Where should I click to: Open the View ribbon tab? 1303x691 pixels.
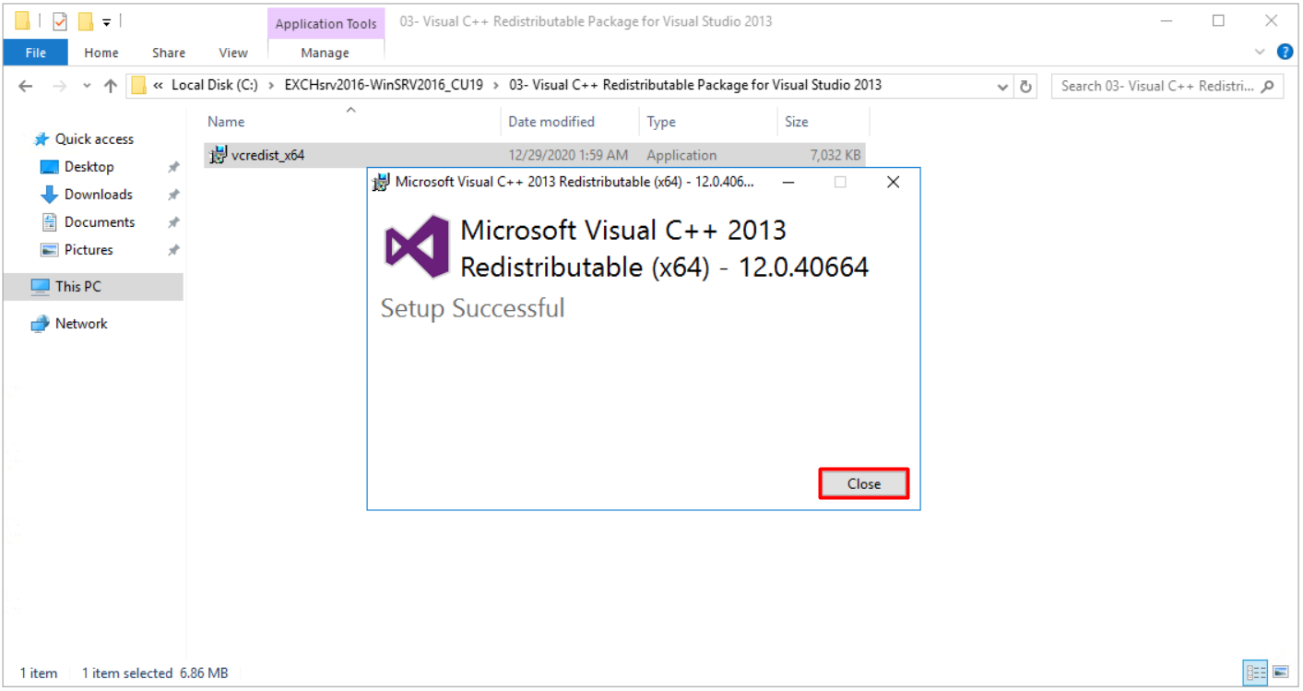point(233,53)
